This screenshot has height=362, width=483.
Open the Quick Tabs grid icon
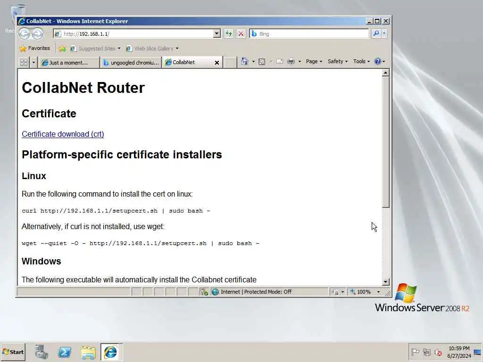pyautogui.click(x=24, y=63)
